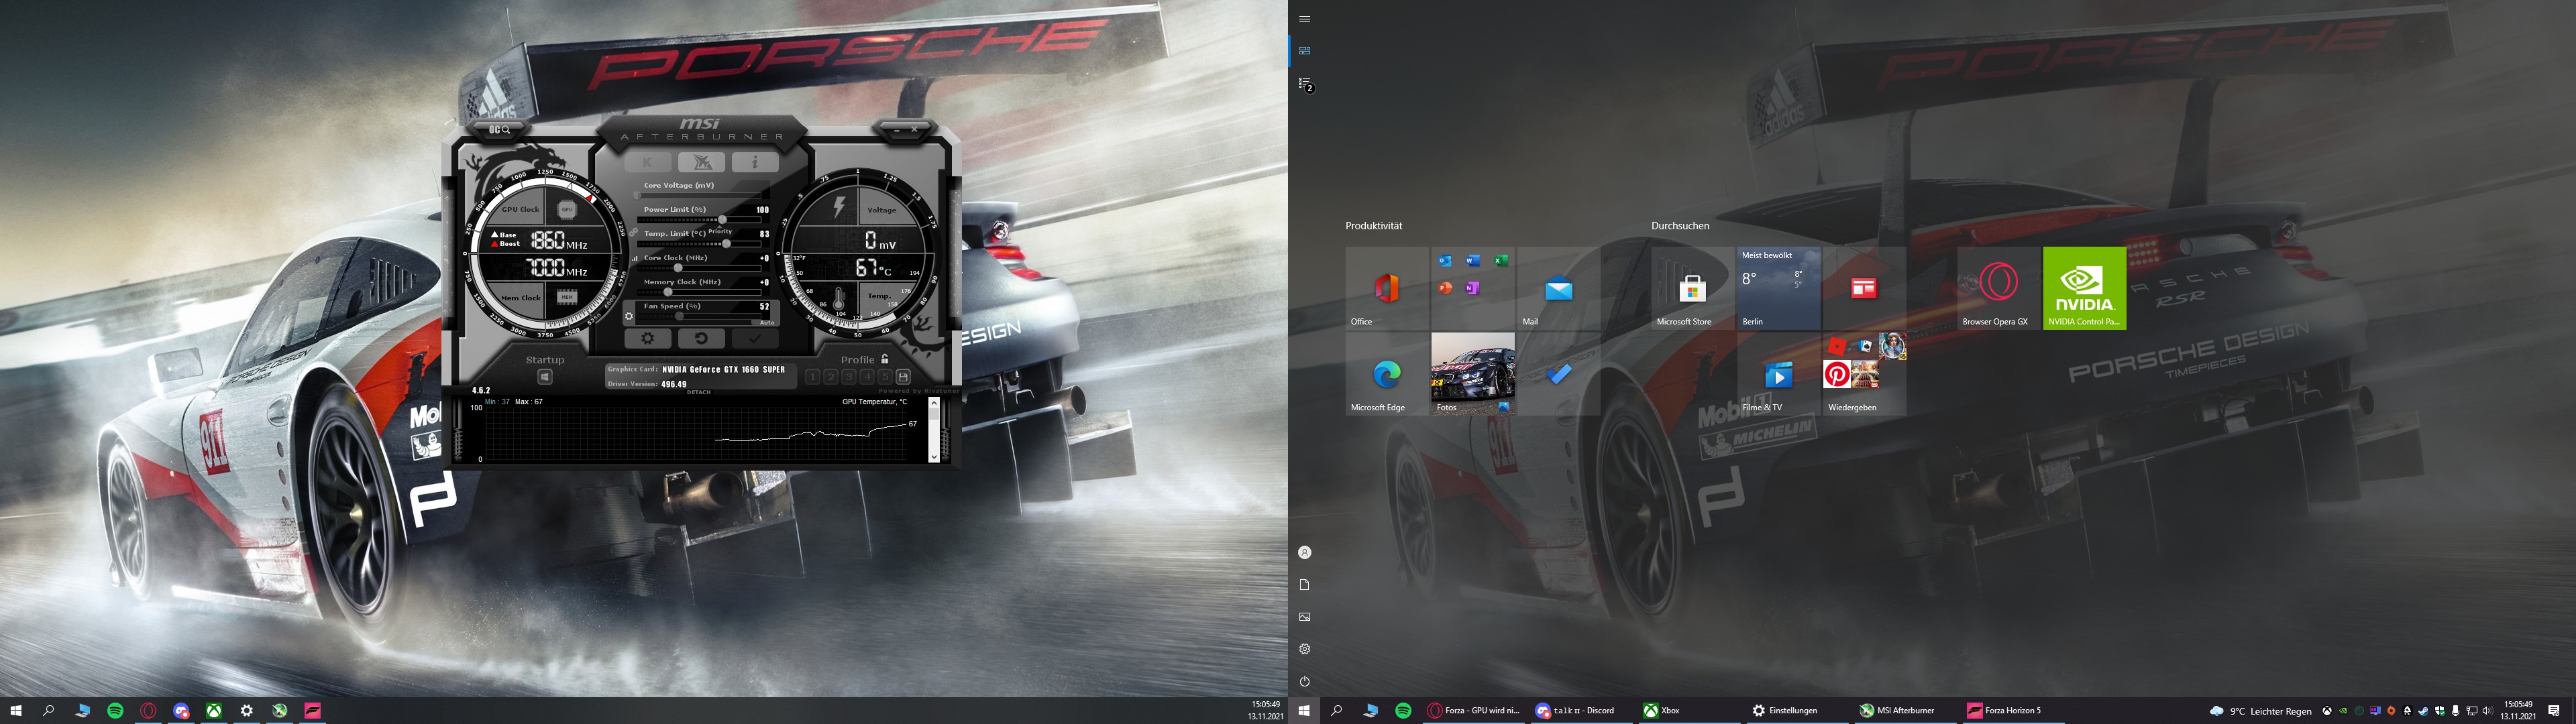This screenshot has height=724, width=2576.
Task: Save profile with floppy disk icon
Action: [x=903, y=377]
